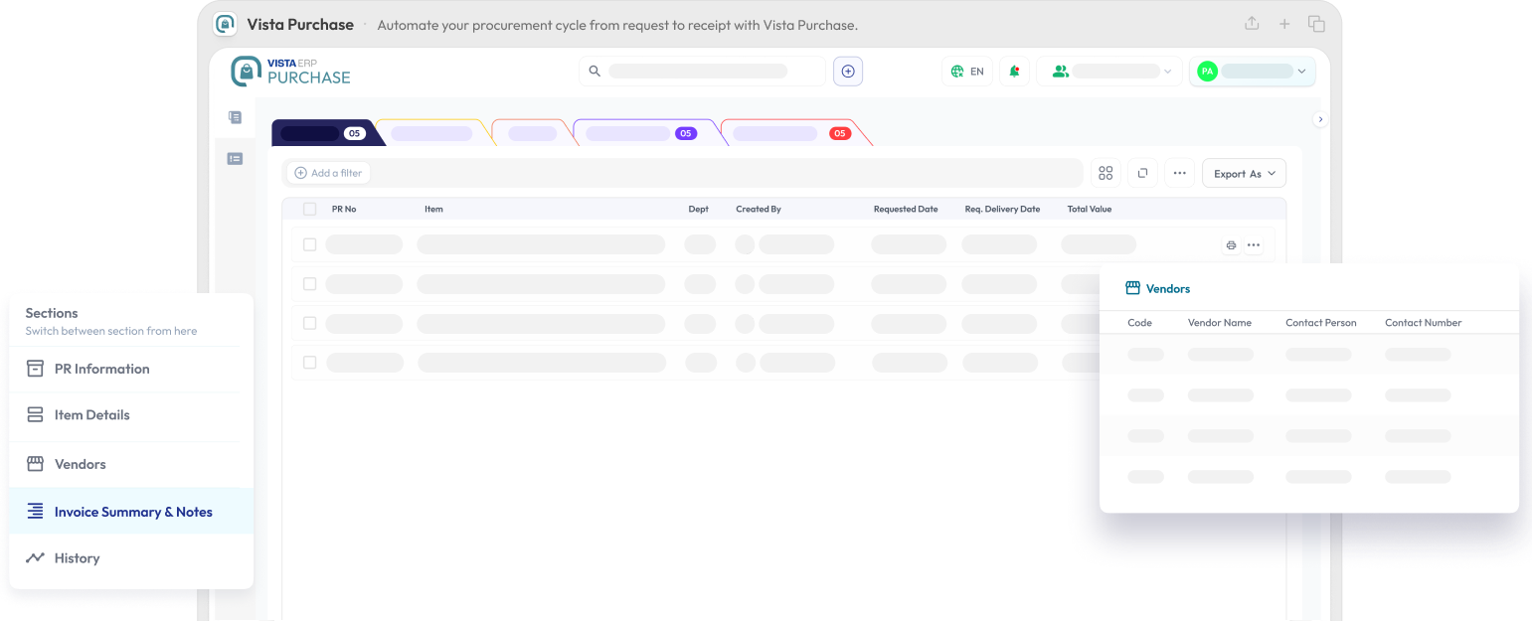Open the users/team selector dropdown
Image resolution: width=1532 pixels, height=621 pixels.
pyautogui.click(x=1109, y=72)
